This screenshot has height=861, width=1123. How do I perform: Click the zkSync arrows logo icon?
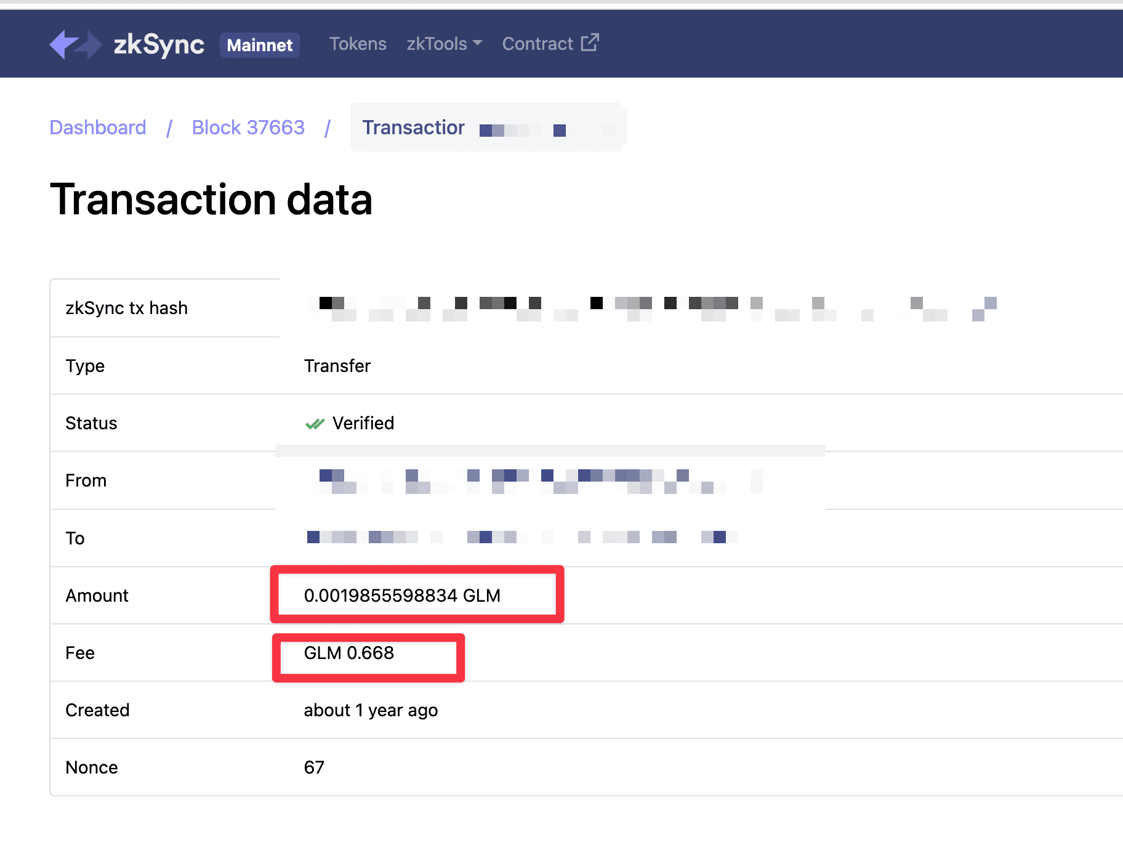75,44
